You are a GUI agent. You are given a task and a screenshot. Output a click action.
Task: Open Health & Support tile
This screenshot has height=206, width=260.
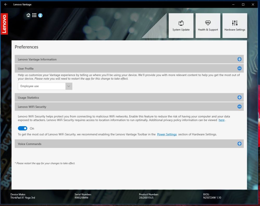click(208, 25)
